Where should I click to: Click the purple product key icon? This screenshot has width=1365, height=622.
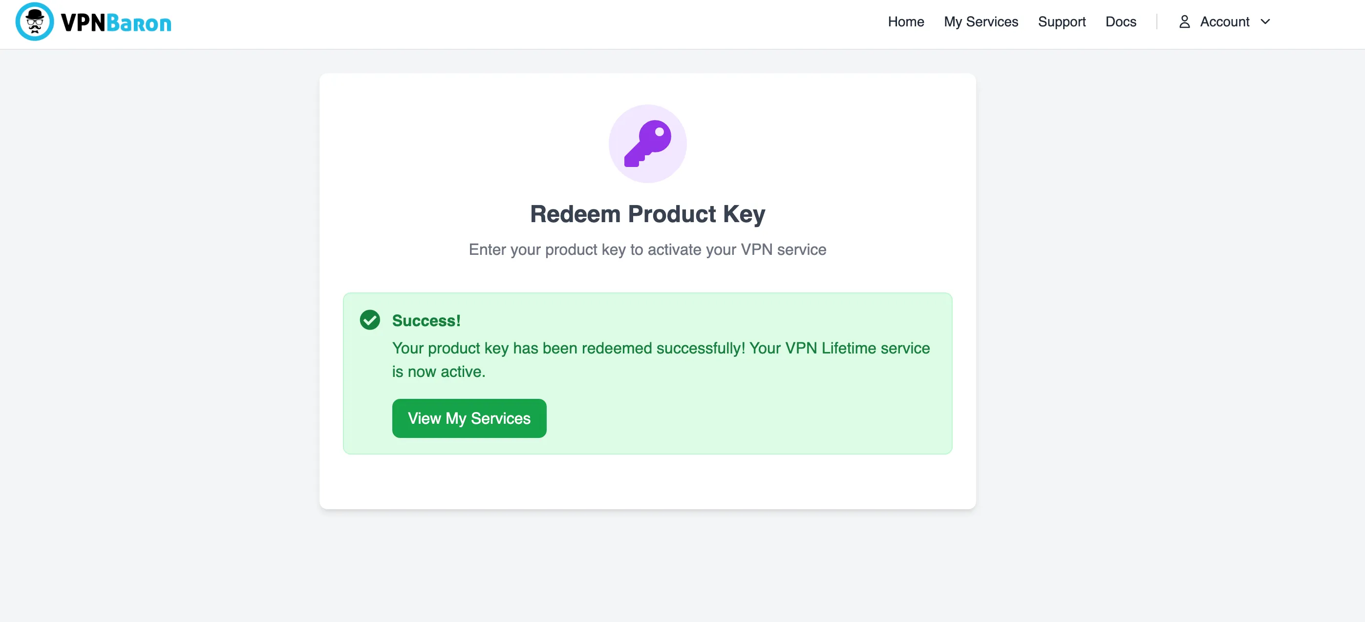click(x=647, y=144)
